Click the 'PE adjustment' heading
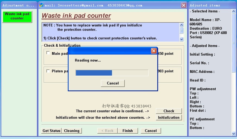The image size is (237, 139). [x=202, y=119]
